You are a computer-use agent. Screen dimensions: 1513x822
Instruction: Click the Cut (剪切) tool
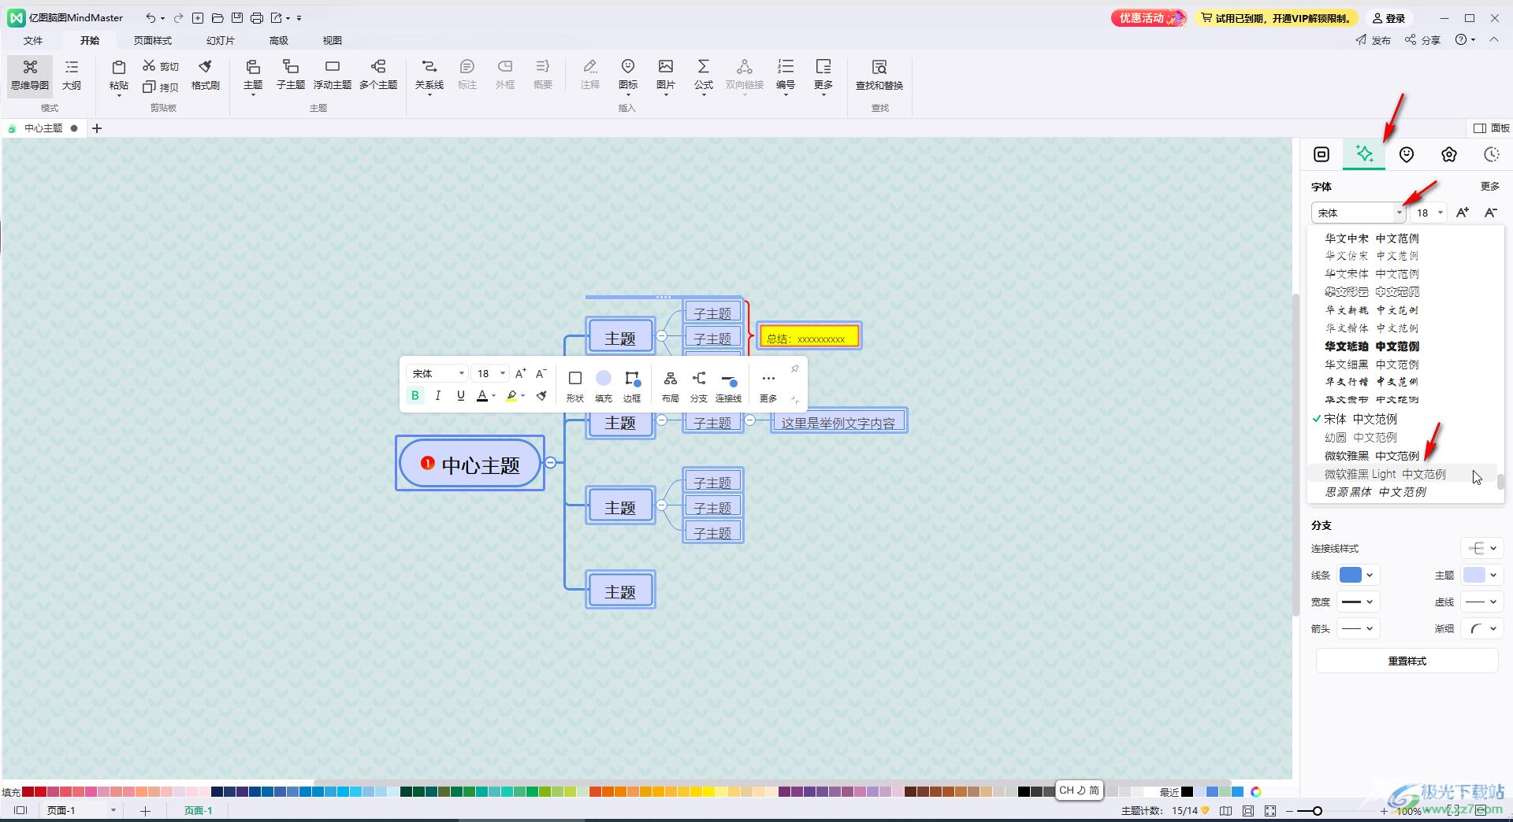(x=161, y=66)
